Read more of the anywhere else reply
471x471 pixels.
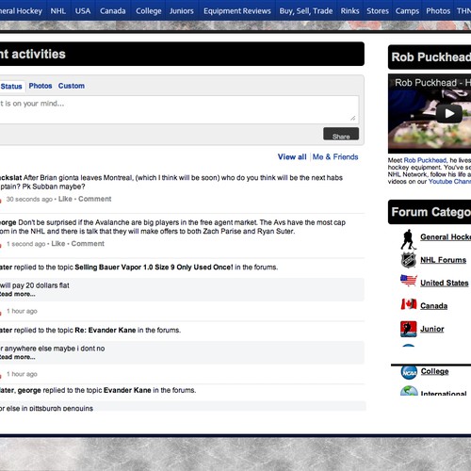point(18,357)
